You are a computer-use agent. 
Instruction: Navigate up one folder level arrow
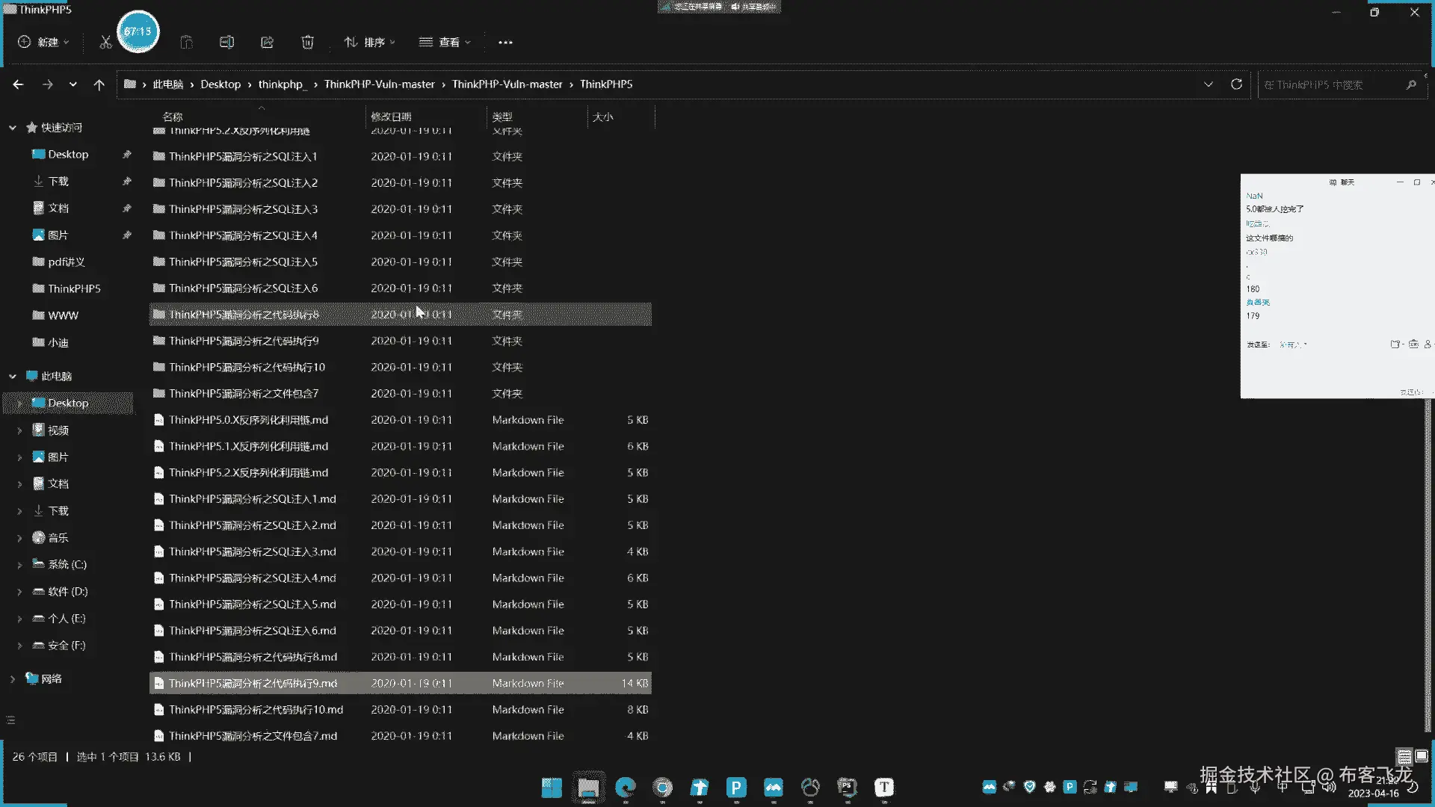(x=99, y=84)
